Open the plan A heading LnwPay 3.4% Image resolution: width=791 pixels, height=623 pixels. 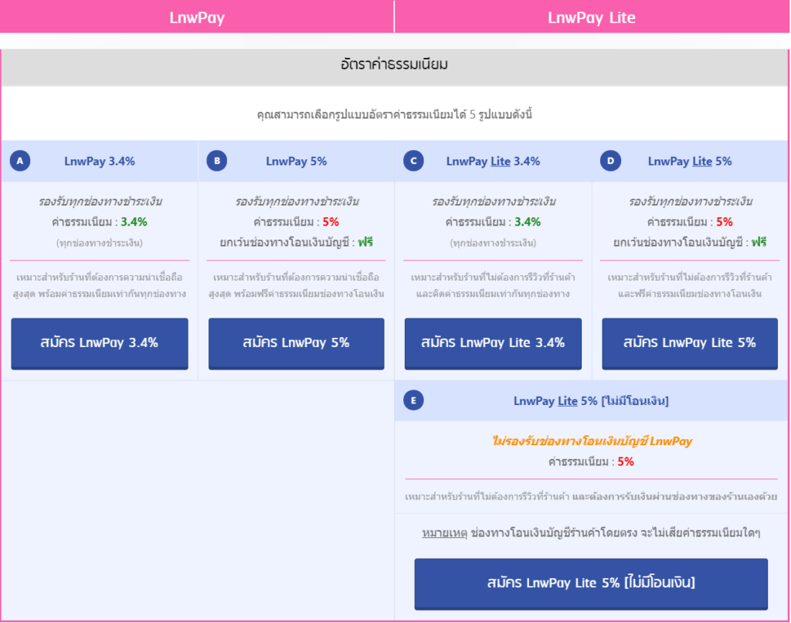100,162
